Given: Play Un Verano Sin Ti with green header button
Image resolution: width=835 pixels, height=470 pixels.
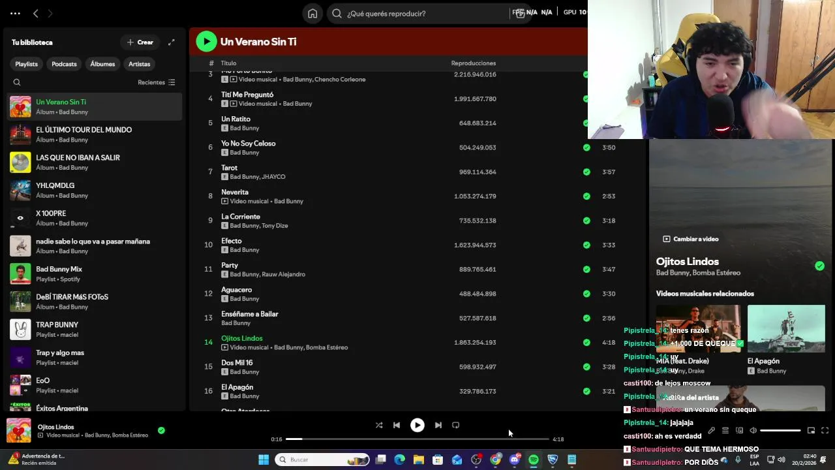Looking at the screenshot, I should click(206, 42).
